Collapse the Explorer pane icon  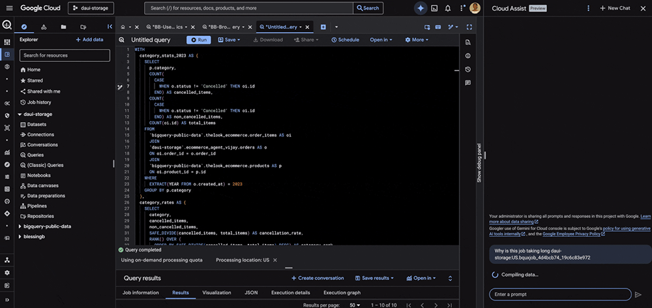click(110, 27)
